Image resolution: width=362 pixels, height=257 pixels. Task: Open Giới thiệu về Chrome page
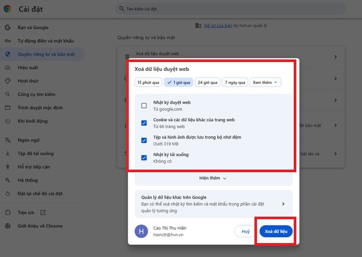[40, 226]
